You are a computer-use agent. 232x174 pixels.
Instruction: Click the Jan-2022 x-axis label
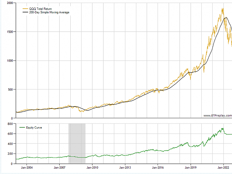point(223,168)
